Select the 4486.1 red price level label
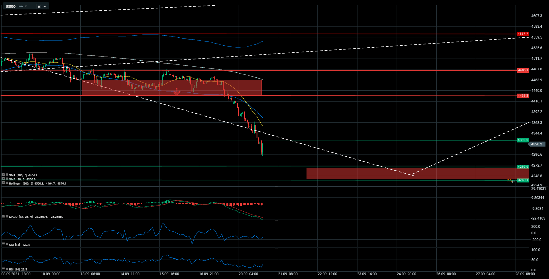This screenshot has height=279, width=549. [523, 70]
